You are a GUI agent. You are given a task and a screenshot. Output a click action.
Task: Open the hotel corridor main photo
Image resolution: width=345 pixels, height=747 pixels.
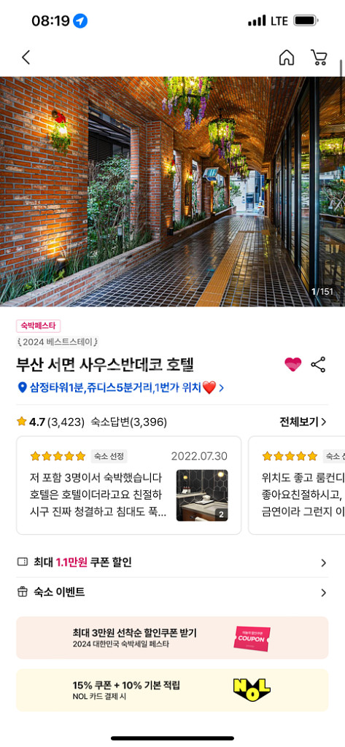point(172,191)
